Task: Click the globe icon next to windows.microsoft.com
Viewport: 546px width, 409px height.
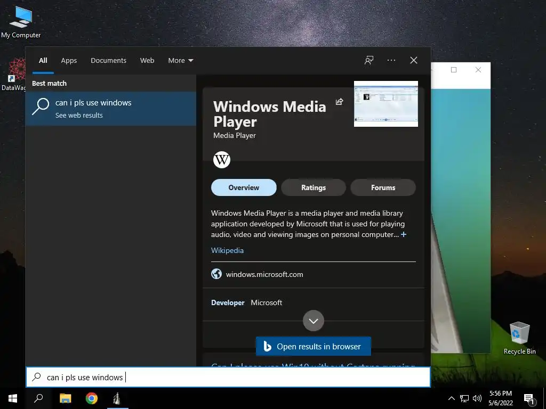Action: coord(216,274)
